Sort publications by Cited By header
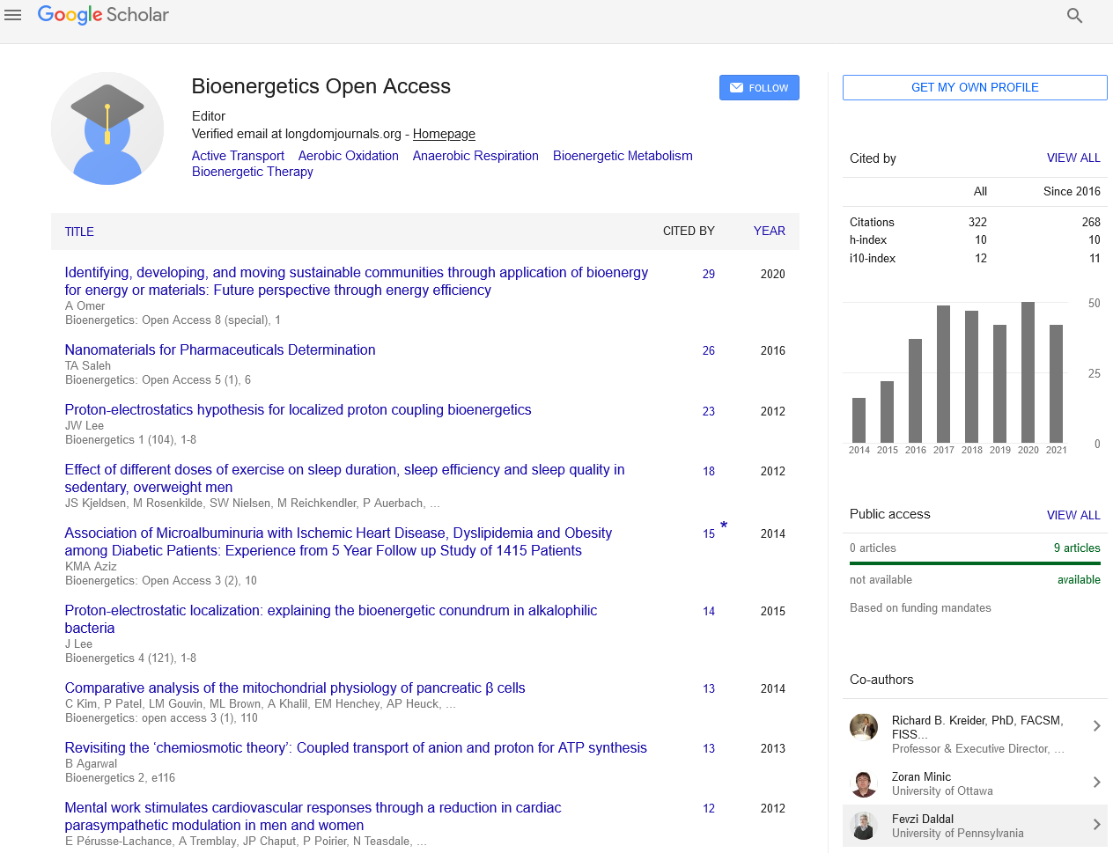The image size is (1113, 853). click(689, 231)
